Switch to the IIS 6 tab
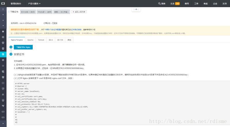Image resolution: width=230 pixels, height=127 pixels. click(51, 40)
